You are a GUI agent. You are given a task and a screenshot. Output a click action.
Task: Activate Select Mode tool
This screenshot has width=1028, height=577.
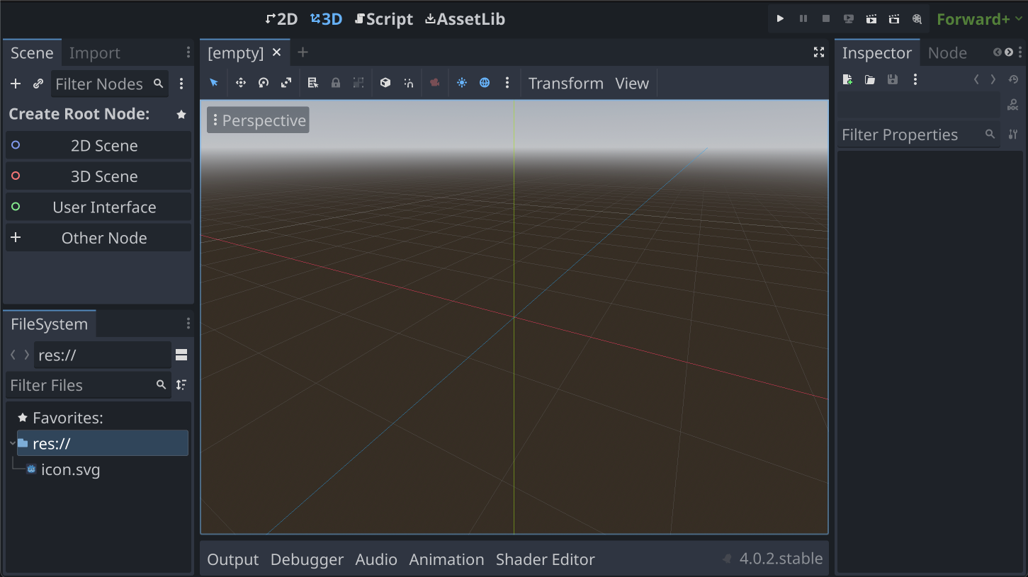coord(214,83)
